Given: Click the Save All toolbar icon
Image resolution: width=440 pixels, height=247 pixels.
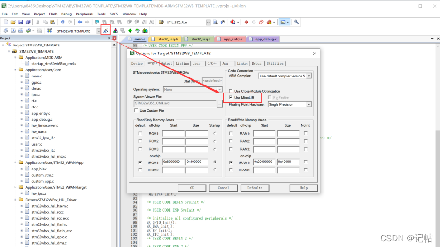Looking at the screenshot, I should tap(28, 22).
